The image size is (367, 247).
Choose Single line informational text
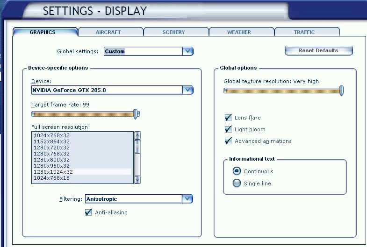[237, 183]
